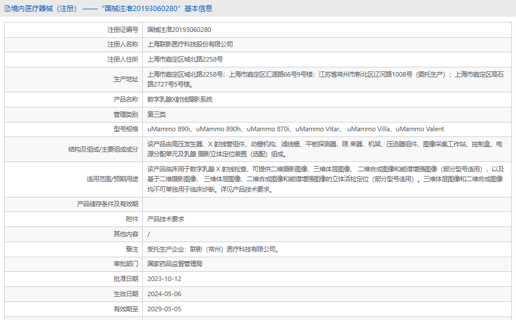Click the document icon in the page header
The image size is (516, 320).
pyautogui.click(x=7, y=9)
